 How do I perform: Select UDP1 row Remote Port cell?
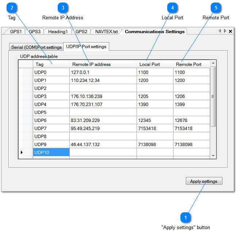point(191,80)
